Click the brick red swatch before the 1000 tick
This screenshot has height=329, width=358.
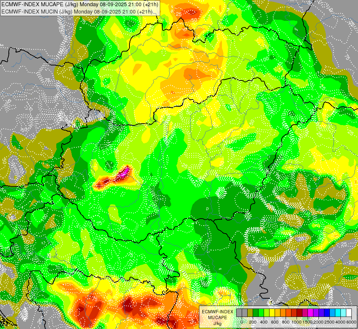tap(294, 313)
